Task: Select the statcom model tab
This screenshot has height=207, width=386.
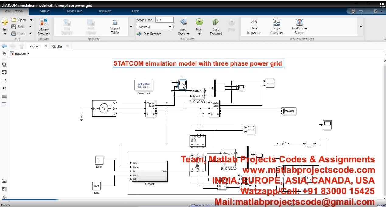Action: (x=34, y=46)
